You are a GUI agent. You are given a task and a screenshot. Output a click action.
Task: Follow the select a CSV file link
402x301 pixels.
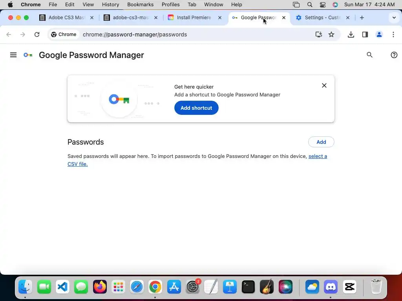[318, 156]
